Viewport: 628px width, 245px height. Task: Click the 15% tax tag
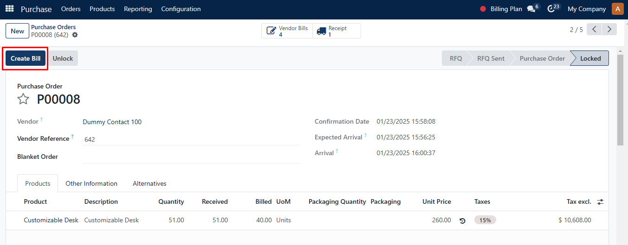(x=485, y=220)
